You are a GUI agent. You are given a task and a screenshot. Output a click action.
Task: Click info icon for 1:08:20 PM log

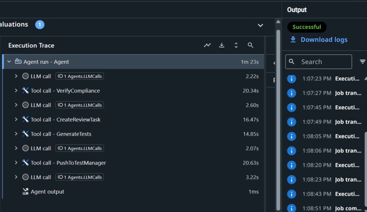tap(291, 165)
